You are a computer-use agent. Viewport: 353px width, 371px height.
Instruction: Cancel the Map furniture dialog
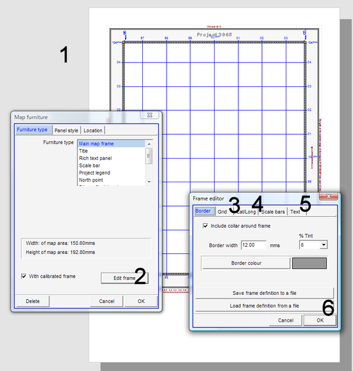pyautogui.click(x=106, y=301)
